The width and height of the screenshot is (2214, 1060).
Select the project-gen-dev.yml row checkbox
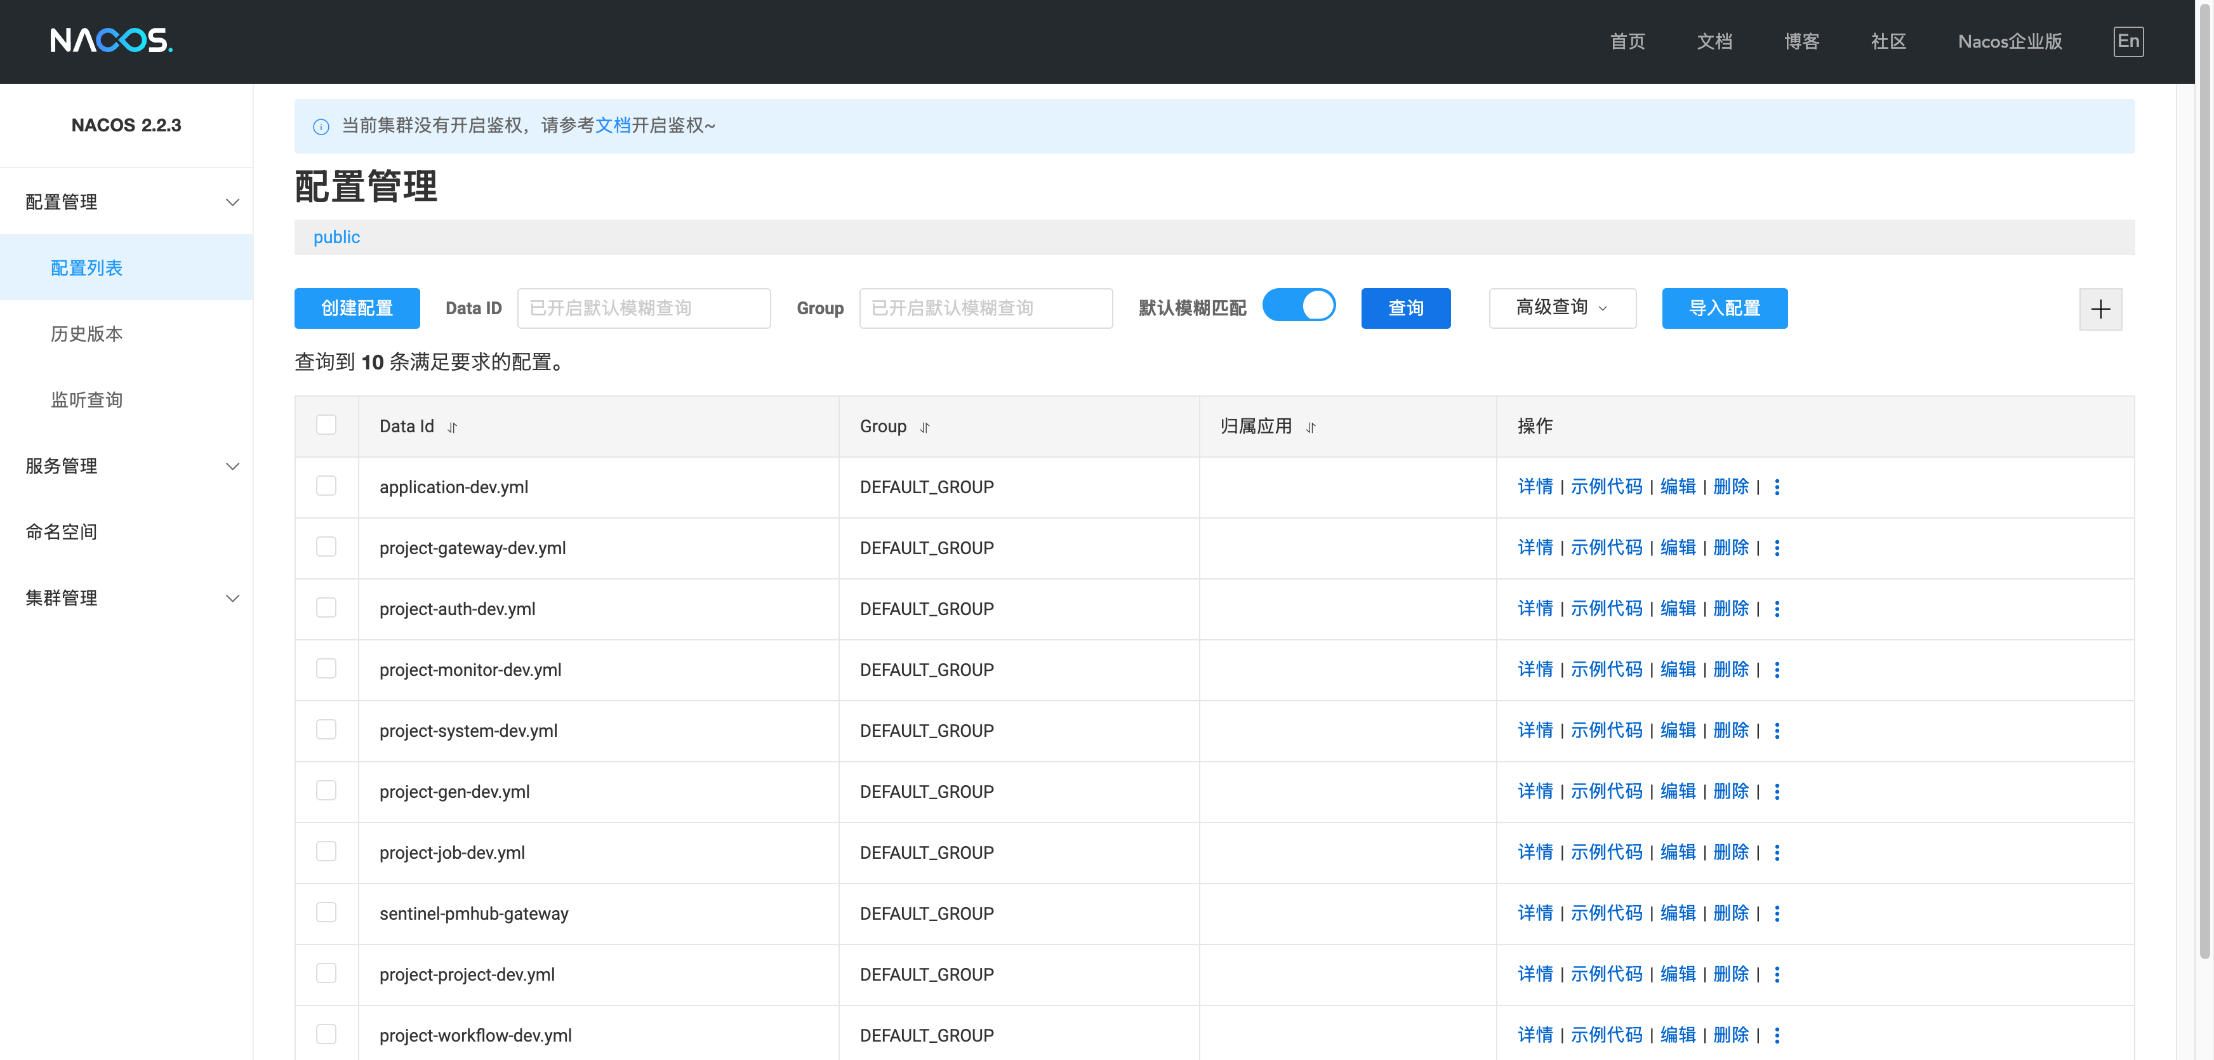326,791
